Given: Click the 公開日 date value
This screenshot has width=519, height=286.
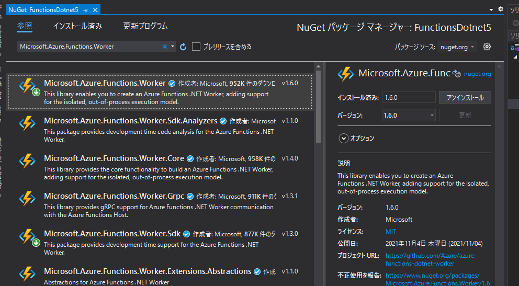Looking at the screenshot, I should (434, 244).
